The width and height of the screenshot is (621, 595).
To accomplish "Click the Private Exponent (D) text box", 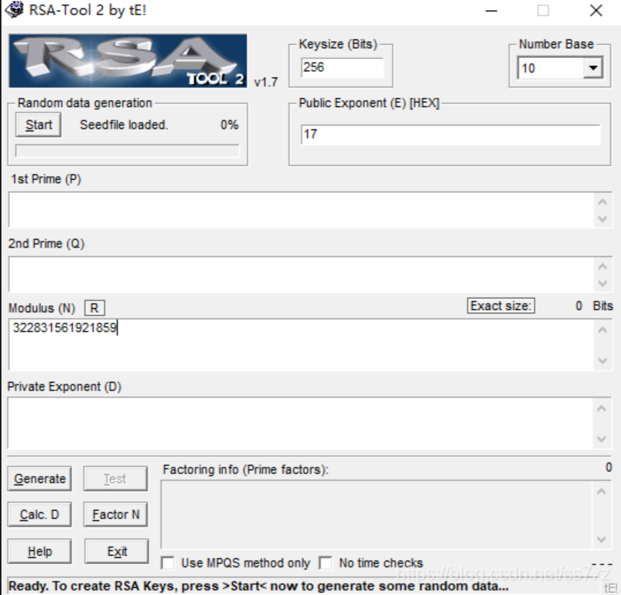I will pyautogui.click(x=301, y=423).
